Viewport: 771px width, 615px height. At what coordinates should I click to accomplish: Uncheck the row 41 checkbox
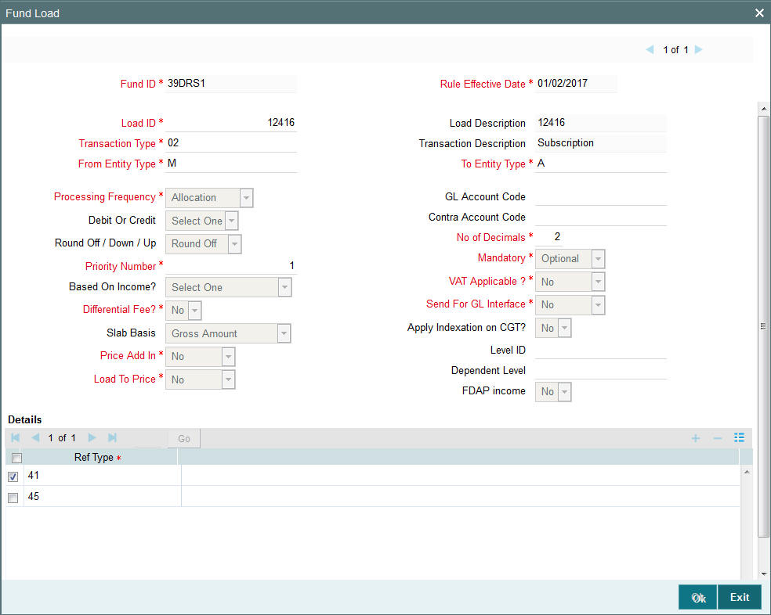[13, 477]
